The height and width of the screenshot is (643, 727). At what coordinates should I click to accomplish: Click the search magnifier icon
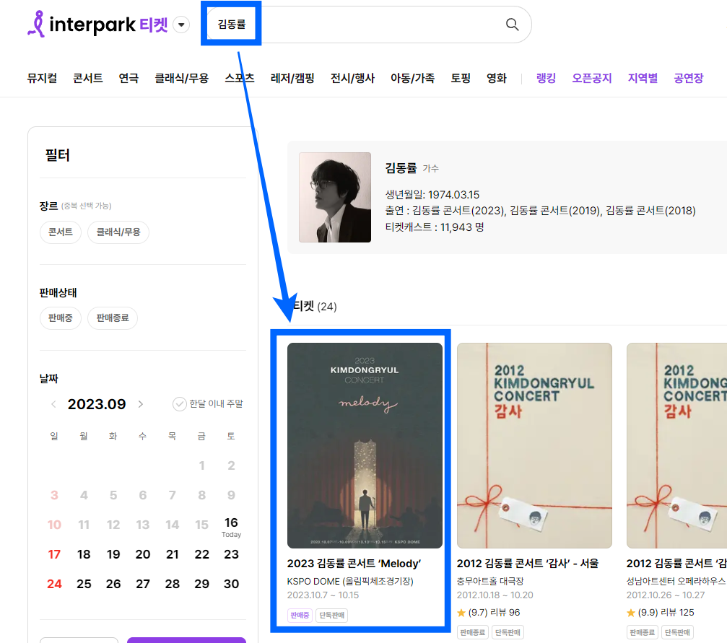point(512,25)
